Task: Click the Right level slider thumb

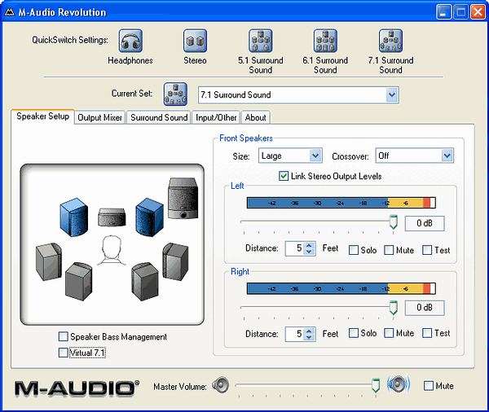Action: 394,308
